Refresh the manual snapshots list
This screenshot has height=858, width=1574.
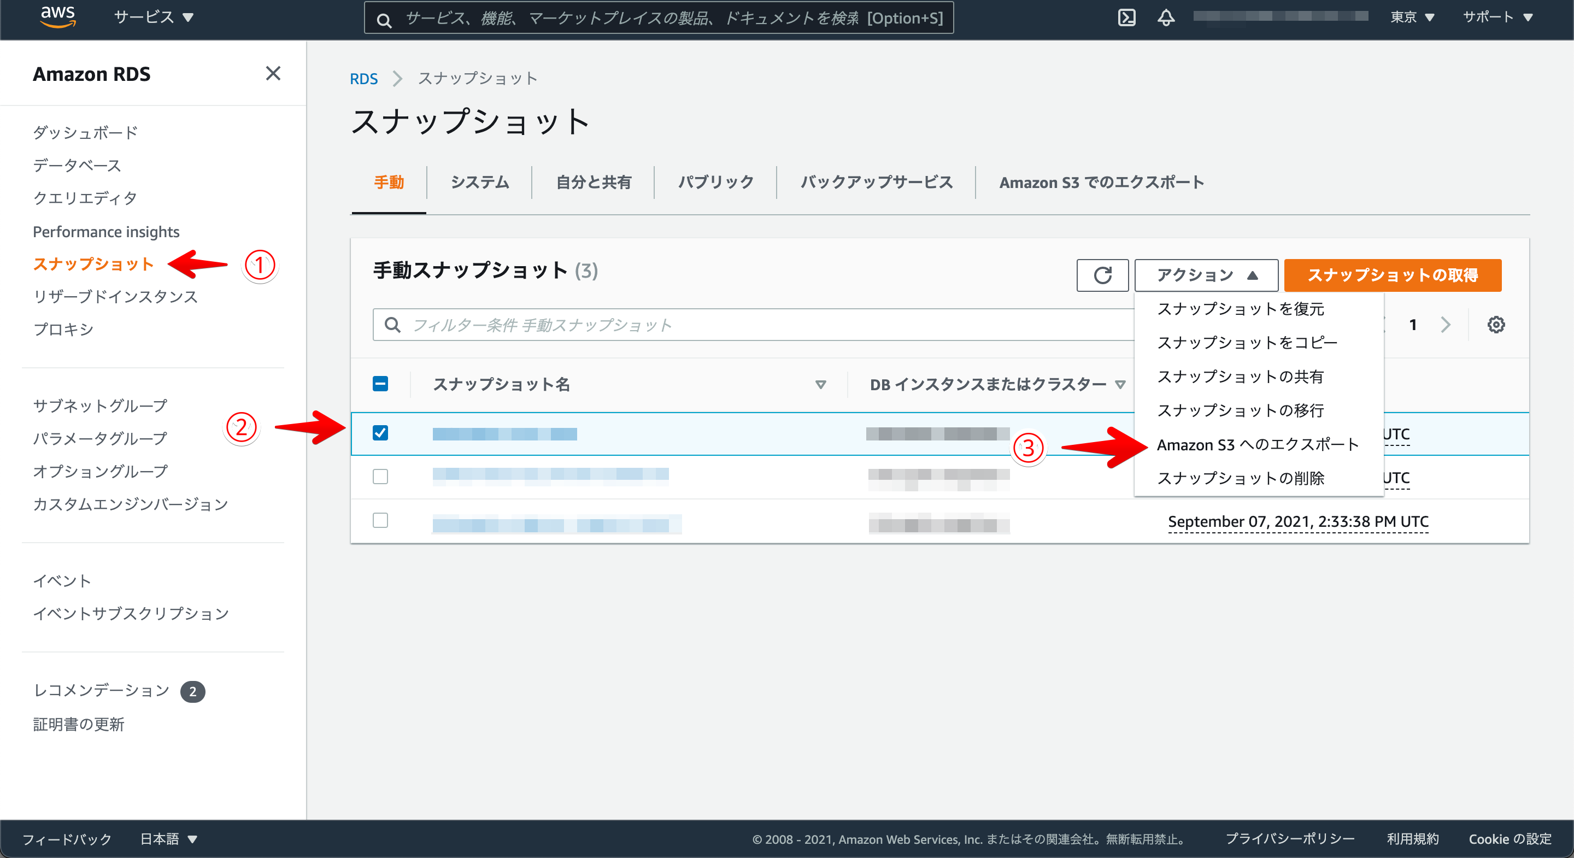pos(1102,275)
